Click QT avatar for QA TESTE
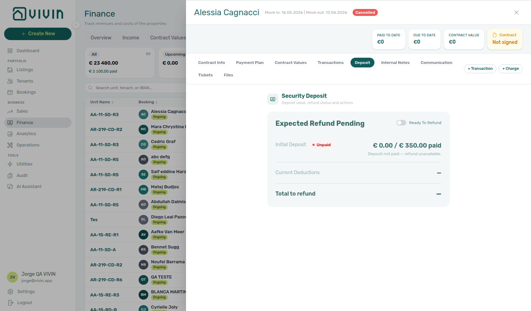Viewport: 531px width, 311px height. point(143,280)
